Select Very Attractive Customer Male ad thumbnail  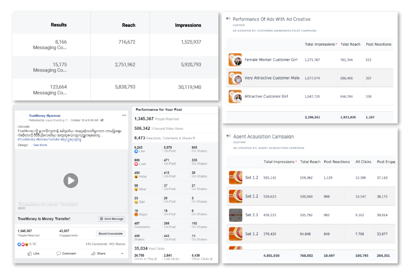point(235,78)
